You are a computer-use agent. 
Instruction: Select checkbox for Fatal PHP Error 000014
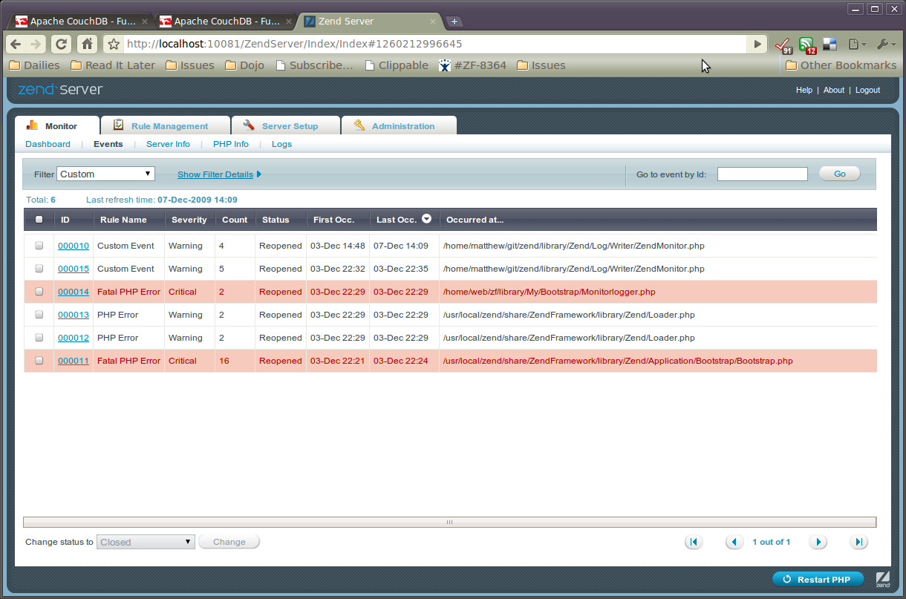[x=39, y=292]
